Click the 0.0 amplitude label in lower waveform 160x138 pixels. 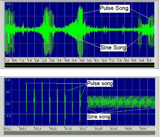(x=8, y=104)
